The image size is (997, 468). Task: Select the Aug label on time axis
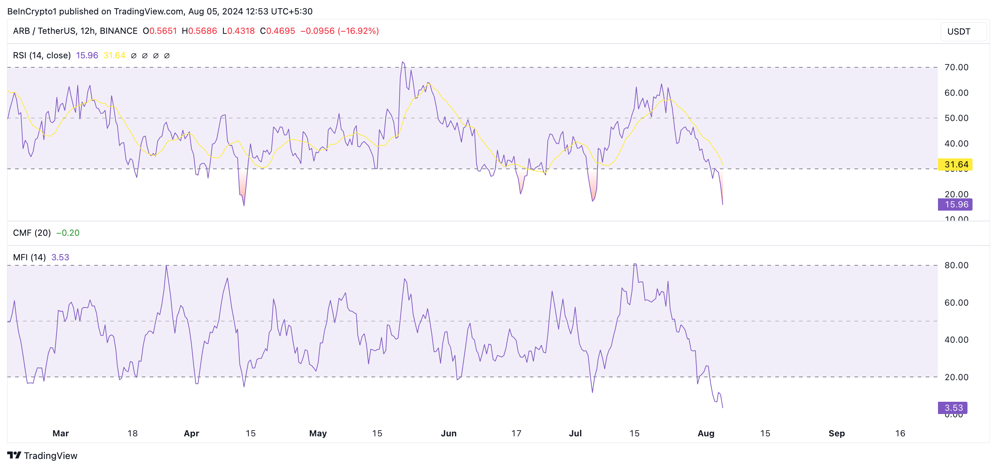(x=705, y=433)
